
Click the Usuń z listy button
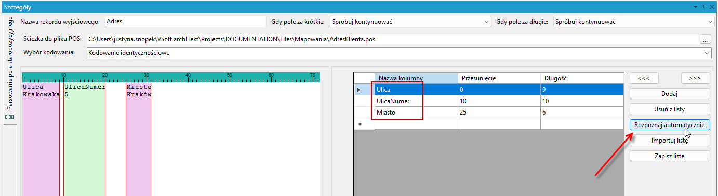(670, 109)
